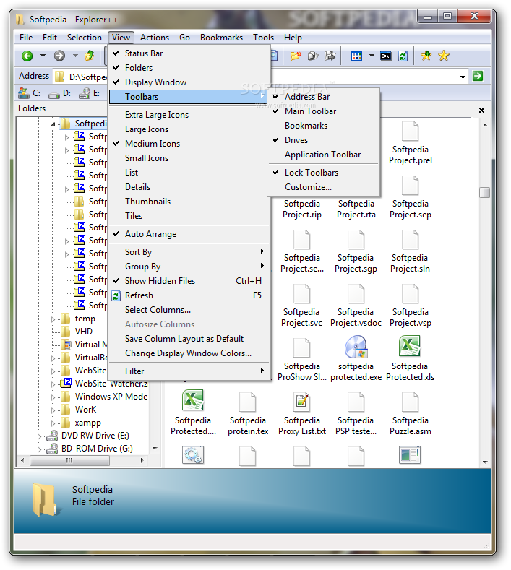511x570 pixels.
Task: Click Change Display Window Colors...
Action: 189,353
